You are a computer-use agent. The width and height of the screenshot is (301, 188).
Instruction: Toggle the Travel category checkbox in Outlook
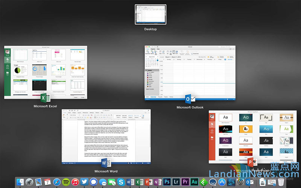pyautogui.click(x=148, y=86)
